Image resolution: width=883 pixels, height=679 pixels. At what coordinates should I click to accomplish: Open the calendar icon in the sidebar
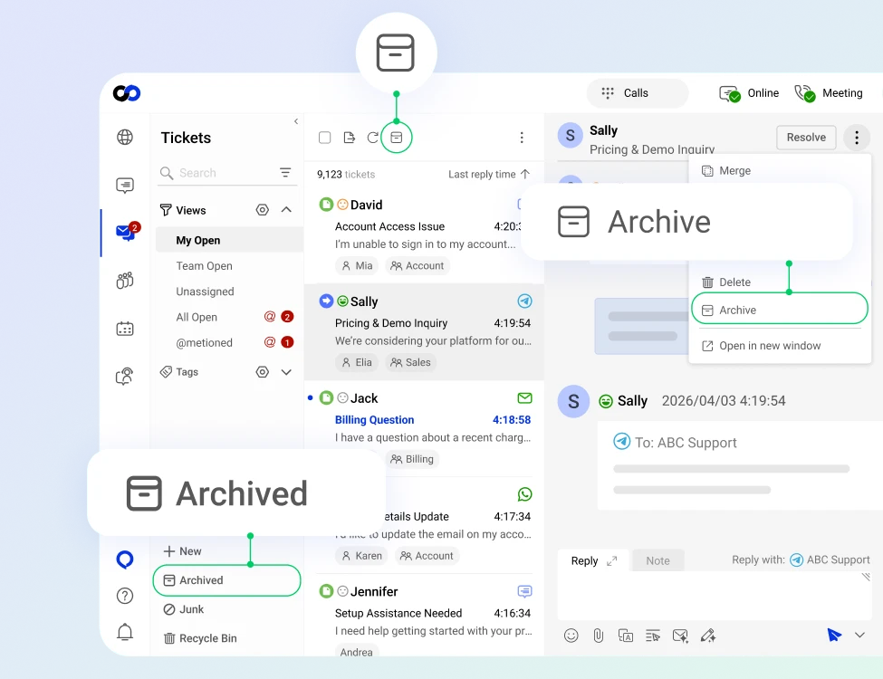pos(124,329)
